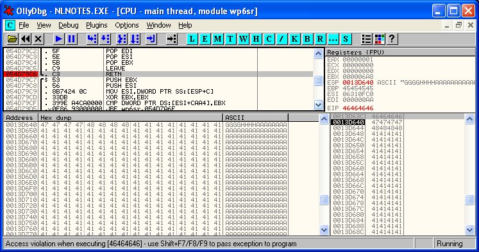This screenshot has height=252, width=479.
Task: Click the debugging options list icon
Action: [x=366, y=38]
